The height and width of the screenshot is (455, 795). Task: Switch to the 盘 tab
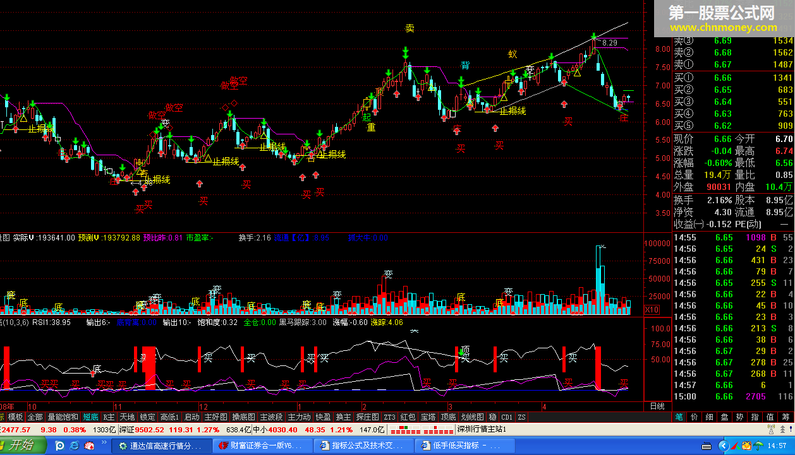click(x=725, y=417)
